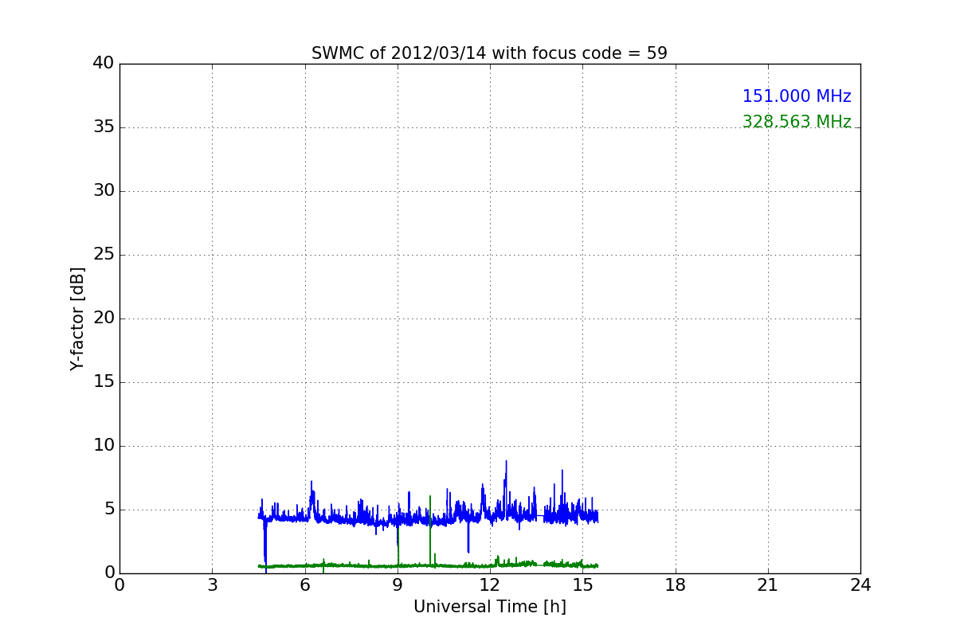Click the blue dip near 11.3 h
956x637 pixels.
(x=468, y=537)
